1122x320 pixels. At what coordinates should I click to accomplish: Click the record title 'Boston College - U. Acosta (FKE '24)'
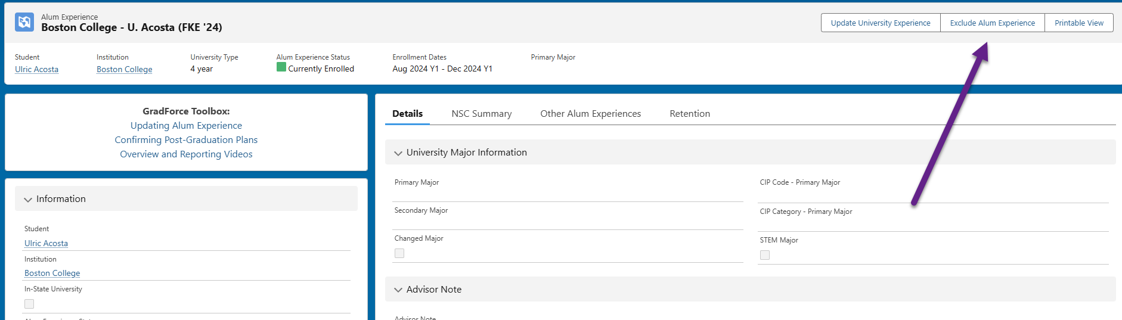132,27
